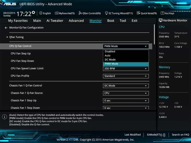Choose Disabled in the dropdown list
The width and height of the screenshot is (191, 143).
[126, 51]
